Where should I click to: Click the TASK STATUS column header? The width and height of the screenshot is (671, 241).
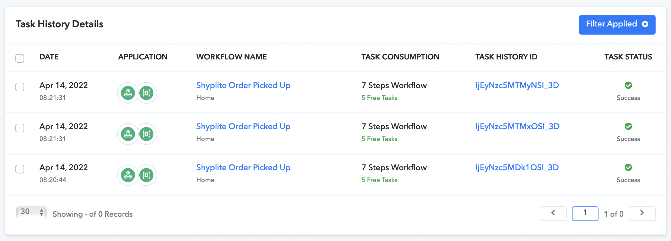pyautogui.click(x=628, y=57)
